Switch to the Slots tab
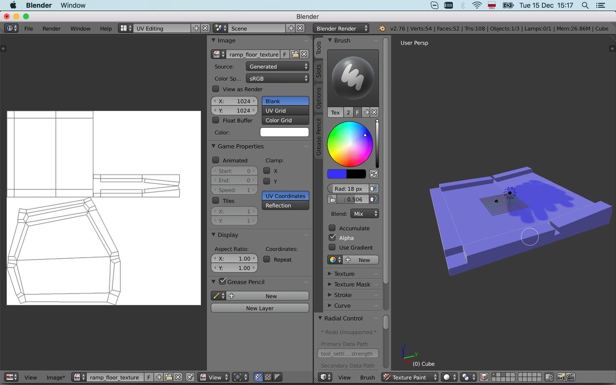 point(319,71)
